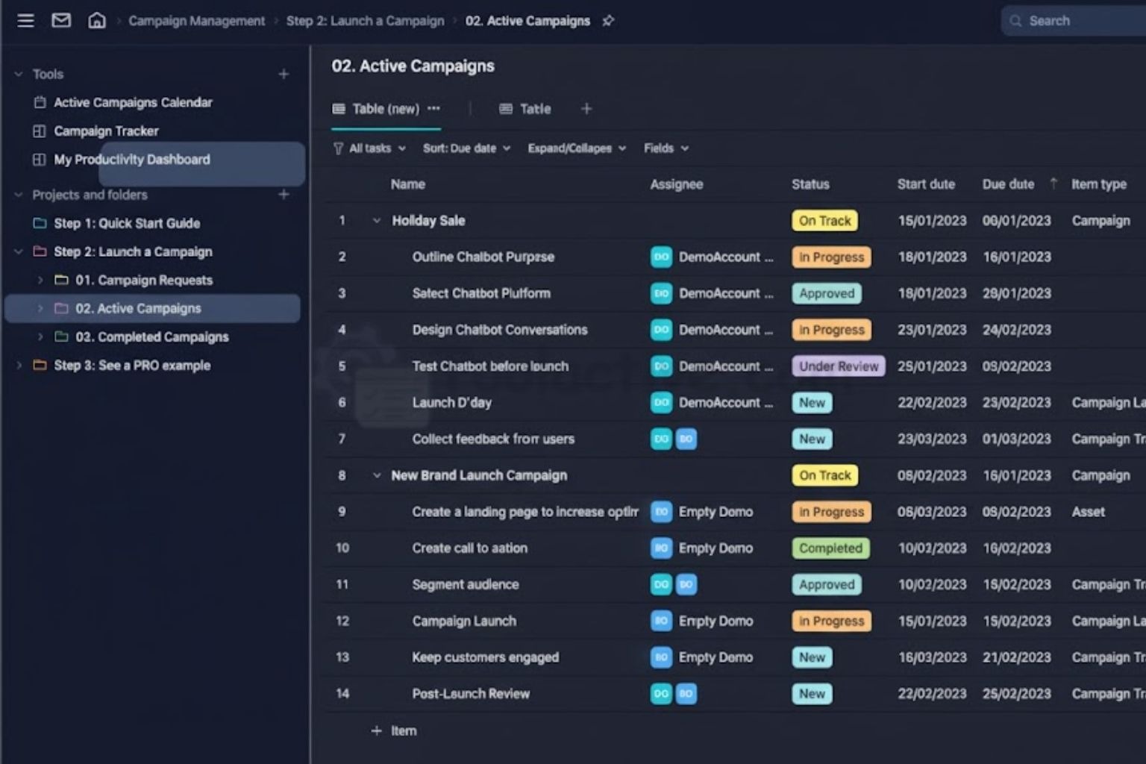The image size is (1146, 764).
Task: Click the + Item button to add a row
Action: click(395, 730)
